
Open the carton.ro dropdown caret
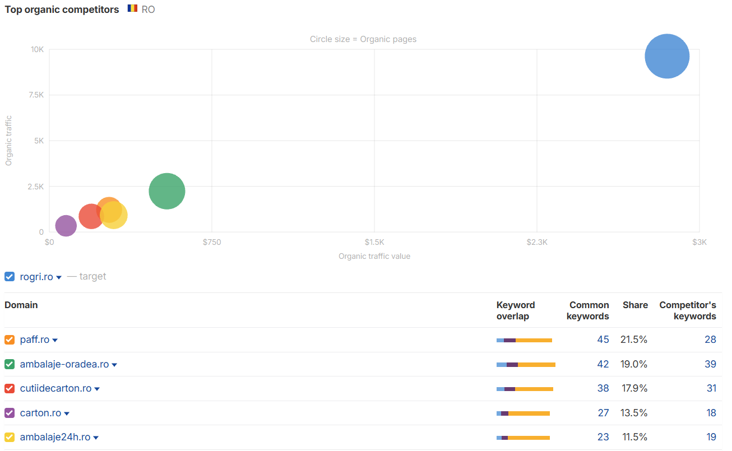[67, 414]
